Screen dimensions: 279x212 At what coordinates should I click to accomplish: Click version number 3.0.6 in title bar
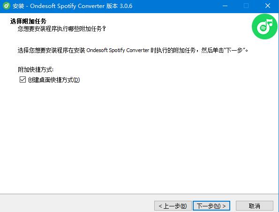126,6
